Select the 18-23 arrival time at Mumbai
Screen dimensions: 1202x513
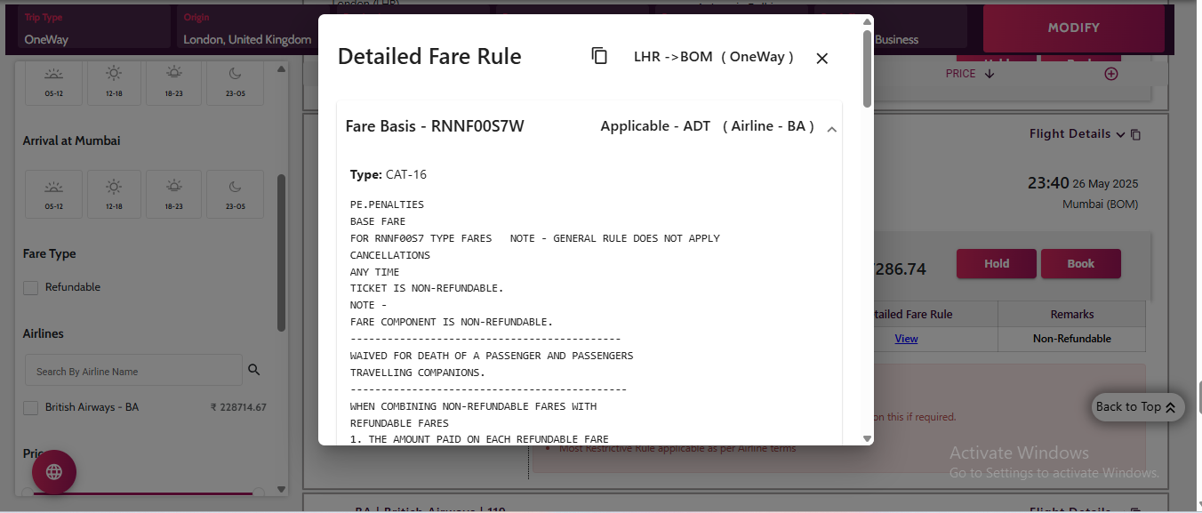(174, 194)
